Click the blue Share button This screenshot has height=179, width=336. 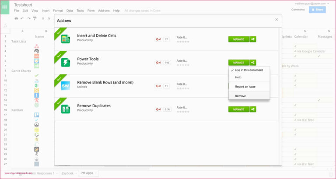click(x=317, y=10)
